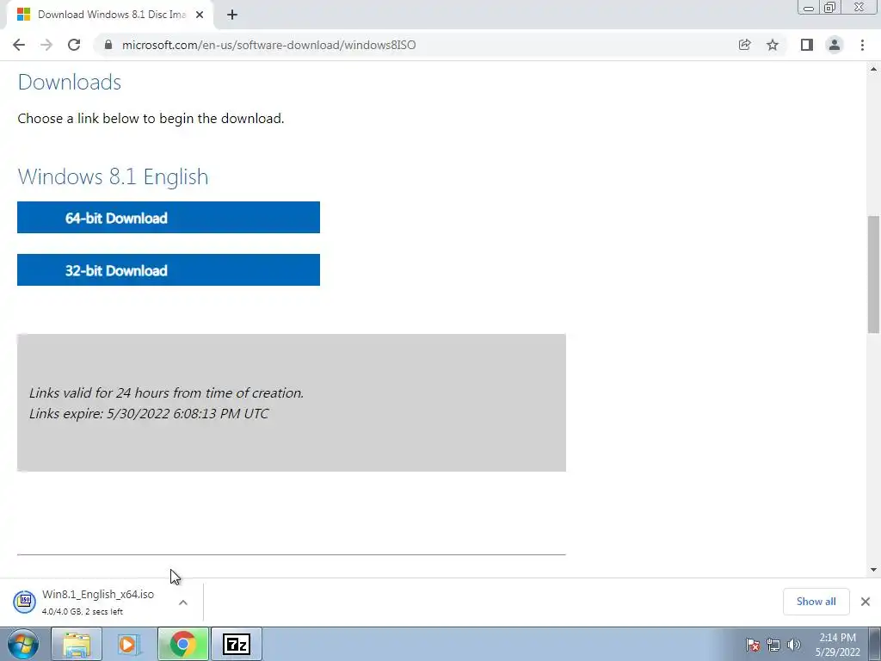This screenshot has height=661, width=881.
Task: Click the forward navigation arrow
Action: tap(46, 45)
